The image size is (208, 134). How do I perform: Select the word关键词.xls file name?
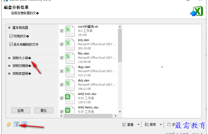[x=88, y=27]
